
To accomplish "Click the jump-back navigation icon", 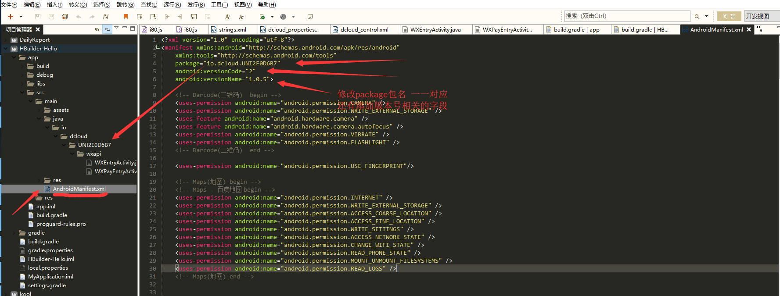I will click(x=167, y=17).
